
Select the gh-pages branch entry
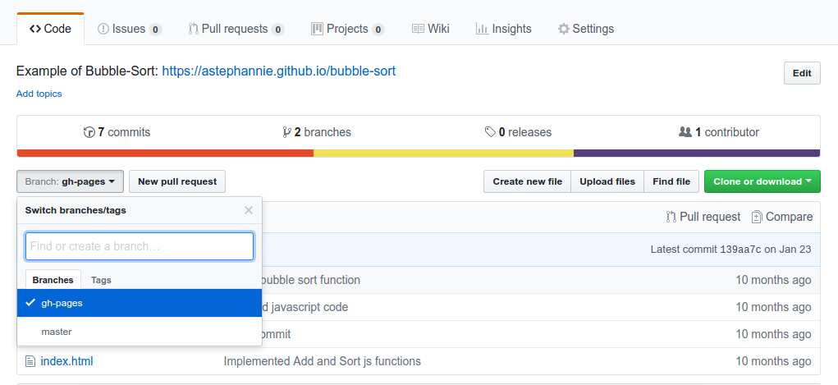[140, 303]
